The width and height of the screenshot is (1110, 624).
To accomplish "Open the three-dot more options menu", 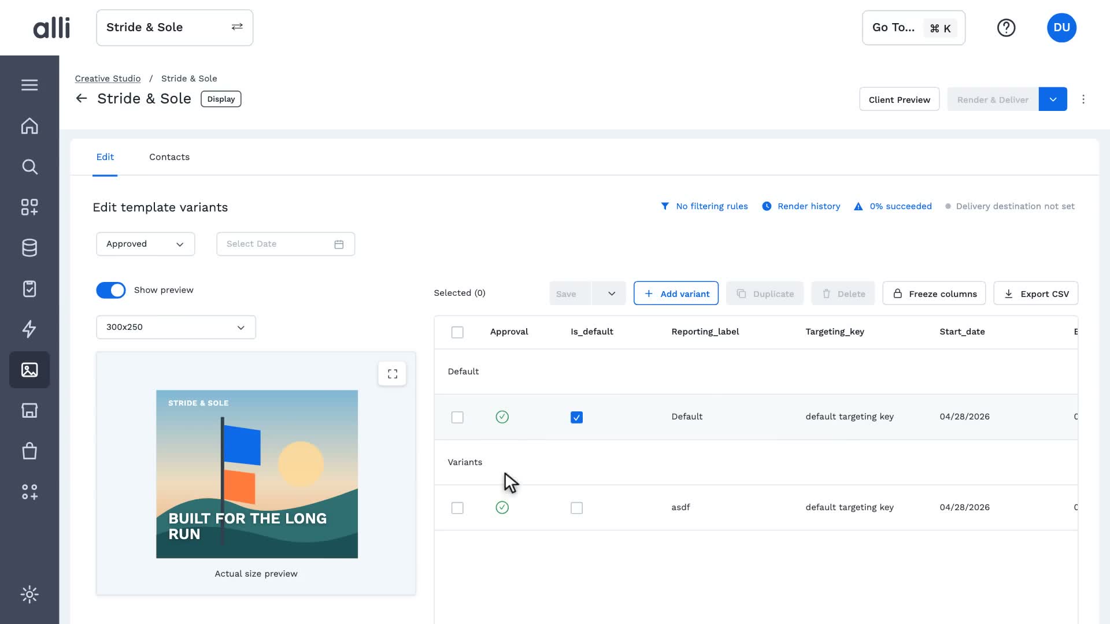I will click(x=1083, y=99).
